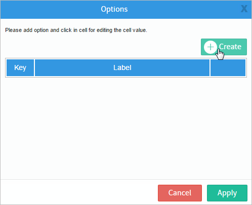The height and width of the screenshot is (205, 252).
Task: Click the Options title text
Action: [114, 9]
